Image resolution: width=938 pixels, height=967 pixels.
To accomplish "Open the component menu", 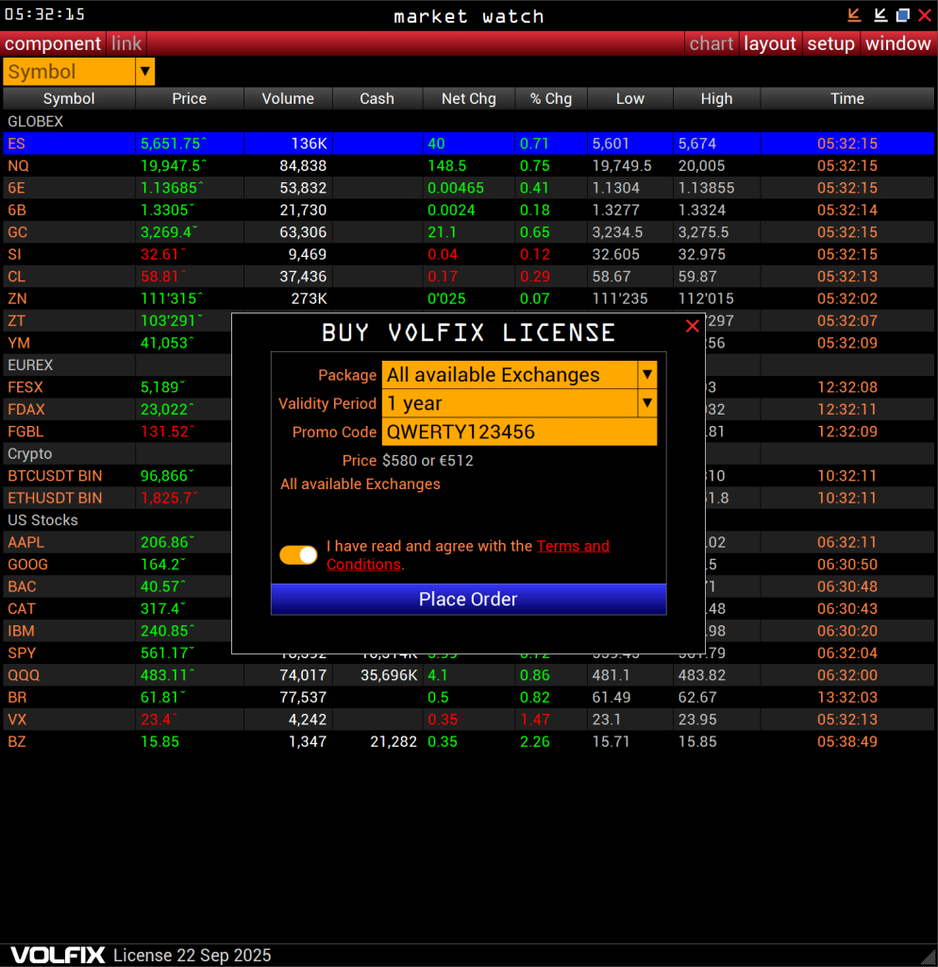I will pyautogui.click(x=53, y=43).
